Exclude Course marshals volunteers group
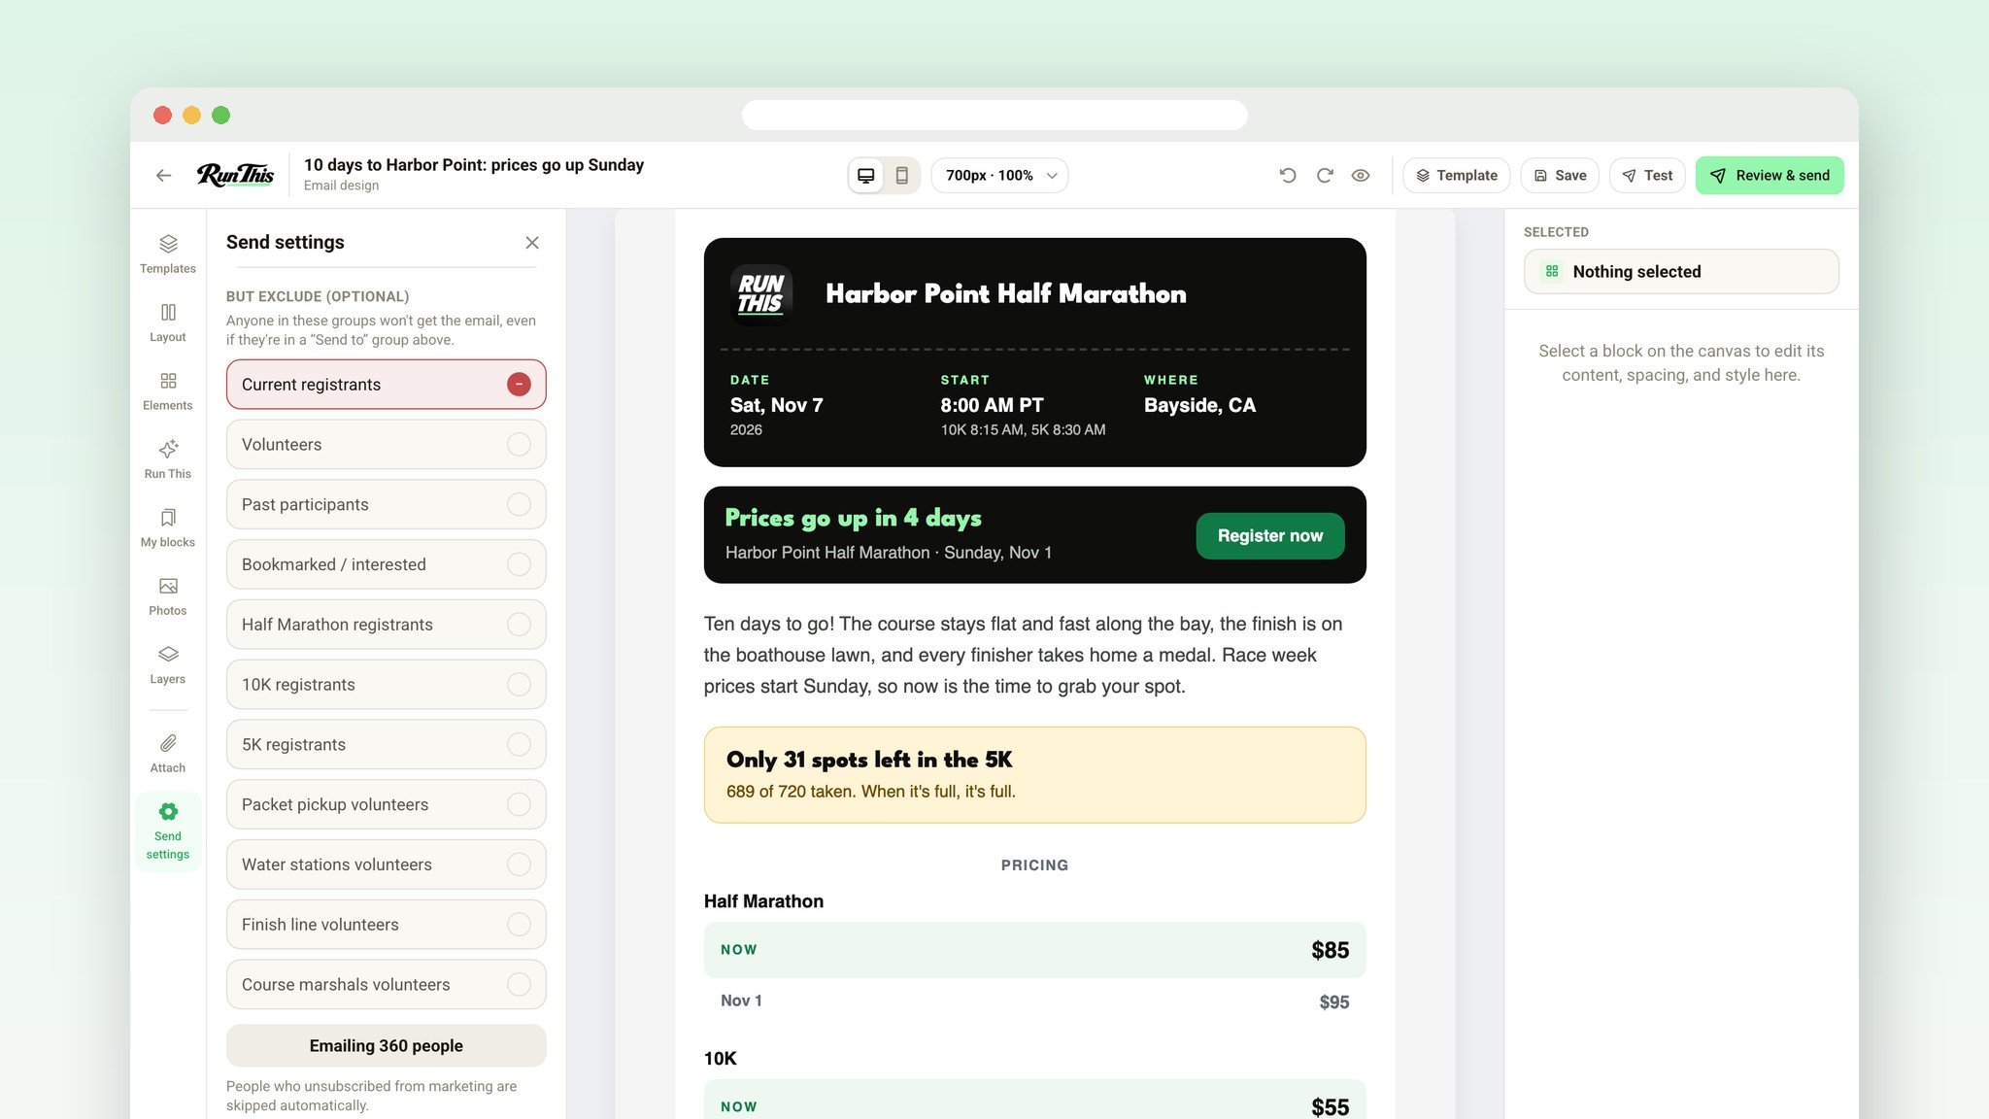 [x=387, y=985]
